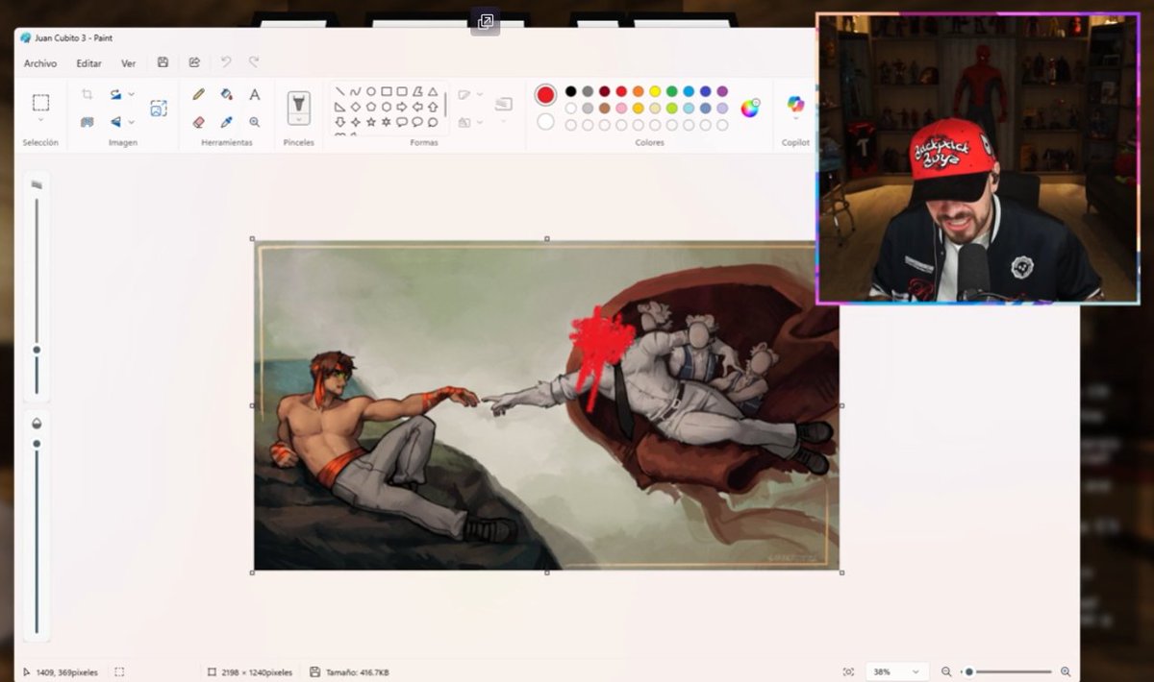Open the Pinceles brush type dropdown
The image size is (1154, 682).
click(299, 121)
